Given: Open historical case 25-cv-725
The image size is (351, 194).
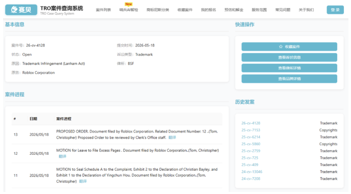Looking at the screenshot, I should [x=249, y=158].
